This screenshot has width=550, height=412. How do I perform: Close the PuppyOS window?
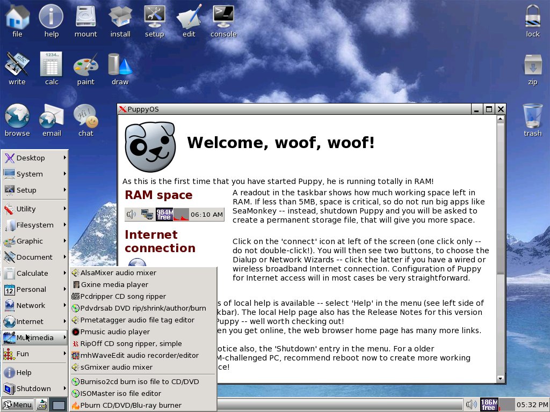pyautogui.click(x=501, y=109)
